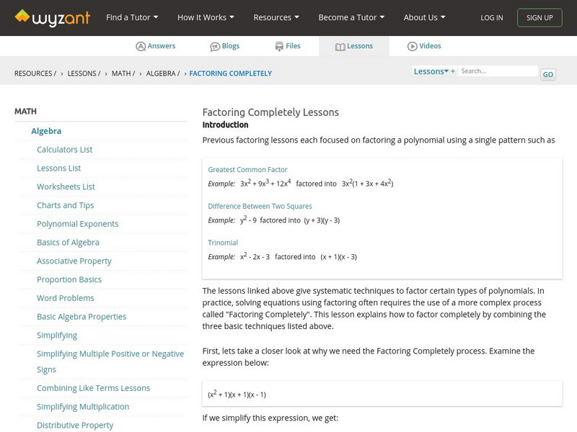Click the Lessons book icon
Screen dimensions: 577x432
coord(340,46)
